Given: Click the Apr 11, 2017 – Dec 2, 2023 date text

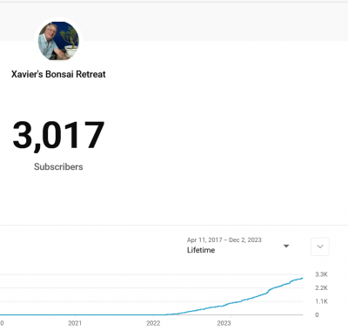Looking at the screenshot, I should 224,240.
